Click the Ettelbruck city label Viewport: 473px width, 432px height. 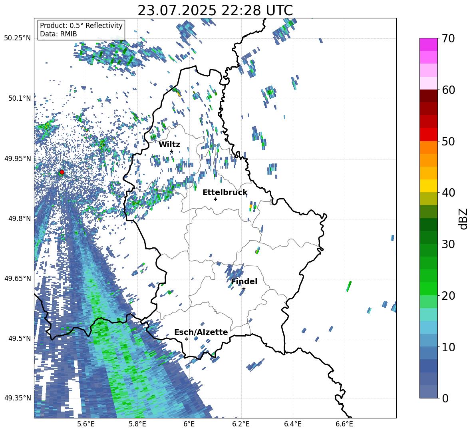225,193
